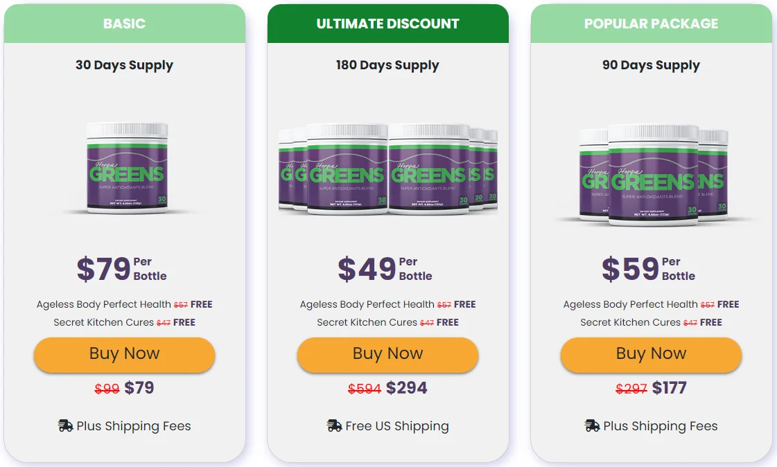Click Secret Kitchen Cures bonus in Ultimate Discount
Screen dimensions: 777x467
pos(367,322)
